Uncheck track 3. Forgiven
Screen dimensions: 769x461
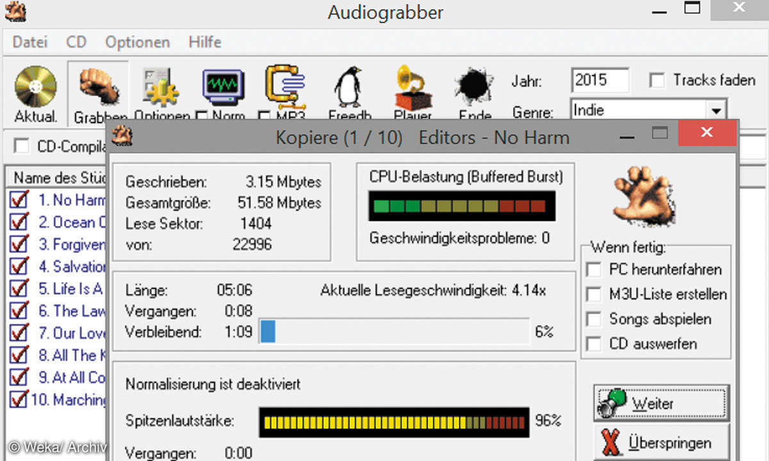tap(19, 245)
